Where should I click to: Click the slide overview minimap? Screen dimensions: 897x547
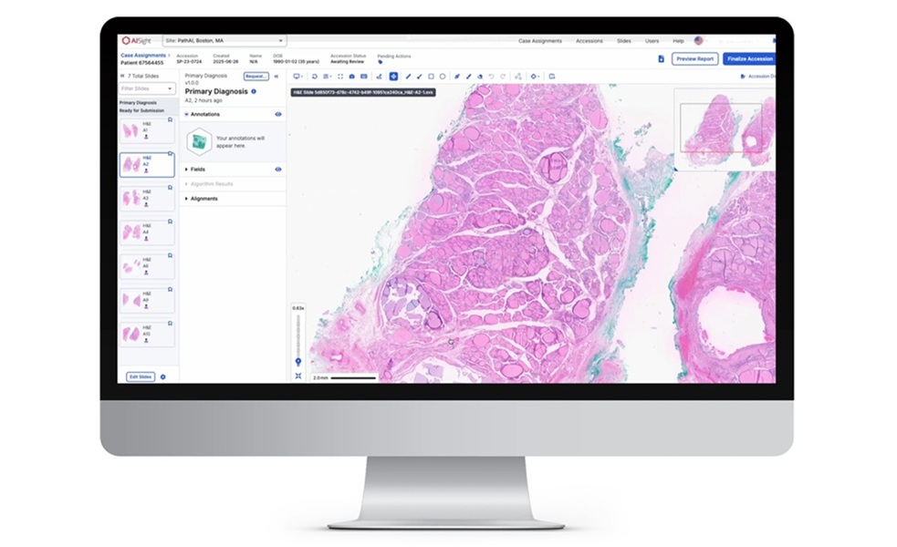pyautogui.click(x=725, y=129)
